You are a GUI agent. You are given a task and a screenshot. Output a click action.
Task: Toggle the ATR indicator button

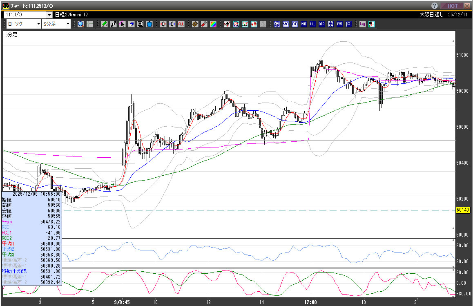click(322, 24)
